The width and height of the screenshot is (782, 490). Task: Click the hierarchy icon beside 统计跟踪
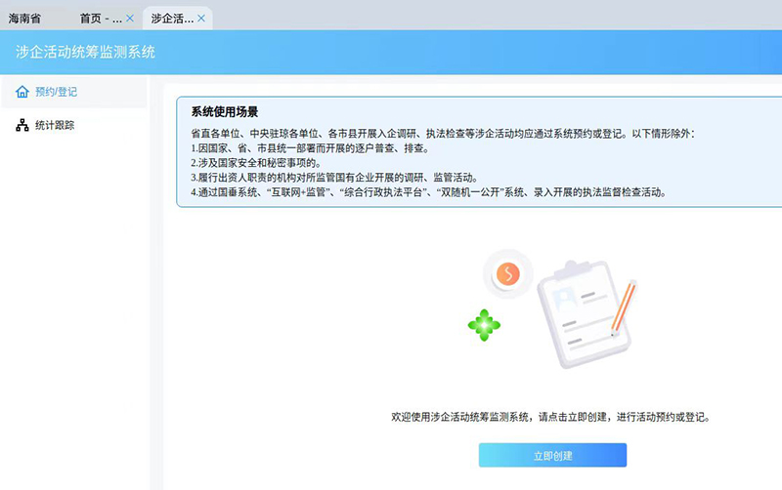click(x=22, y=125)
